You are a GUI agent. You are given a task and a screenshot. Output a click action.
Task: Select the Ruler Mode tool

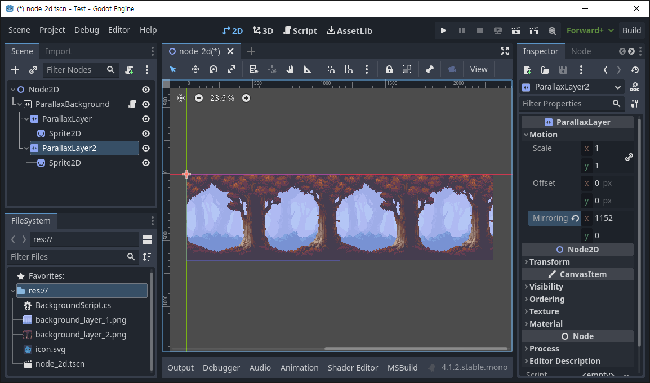308,69
